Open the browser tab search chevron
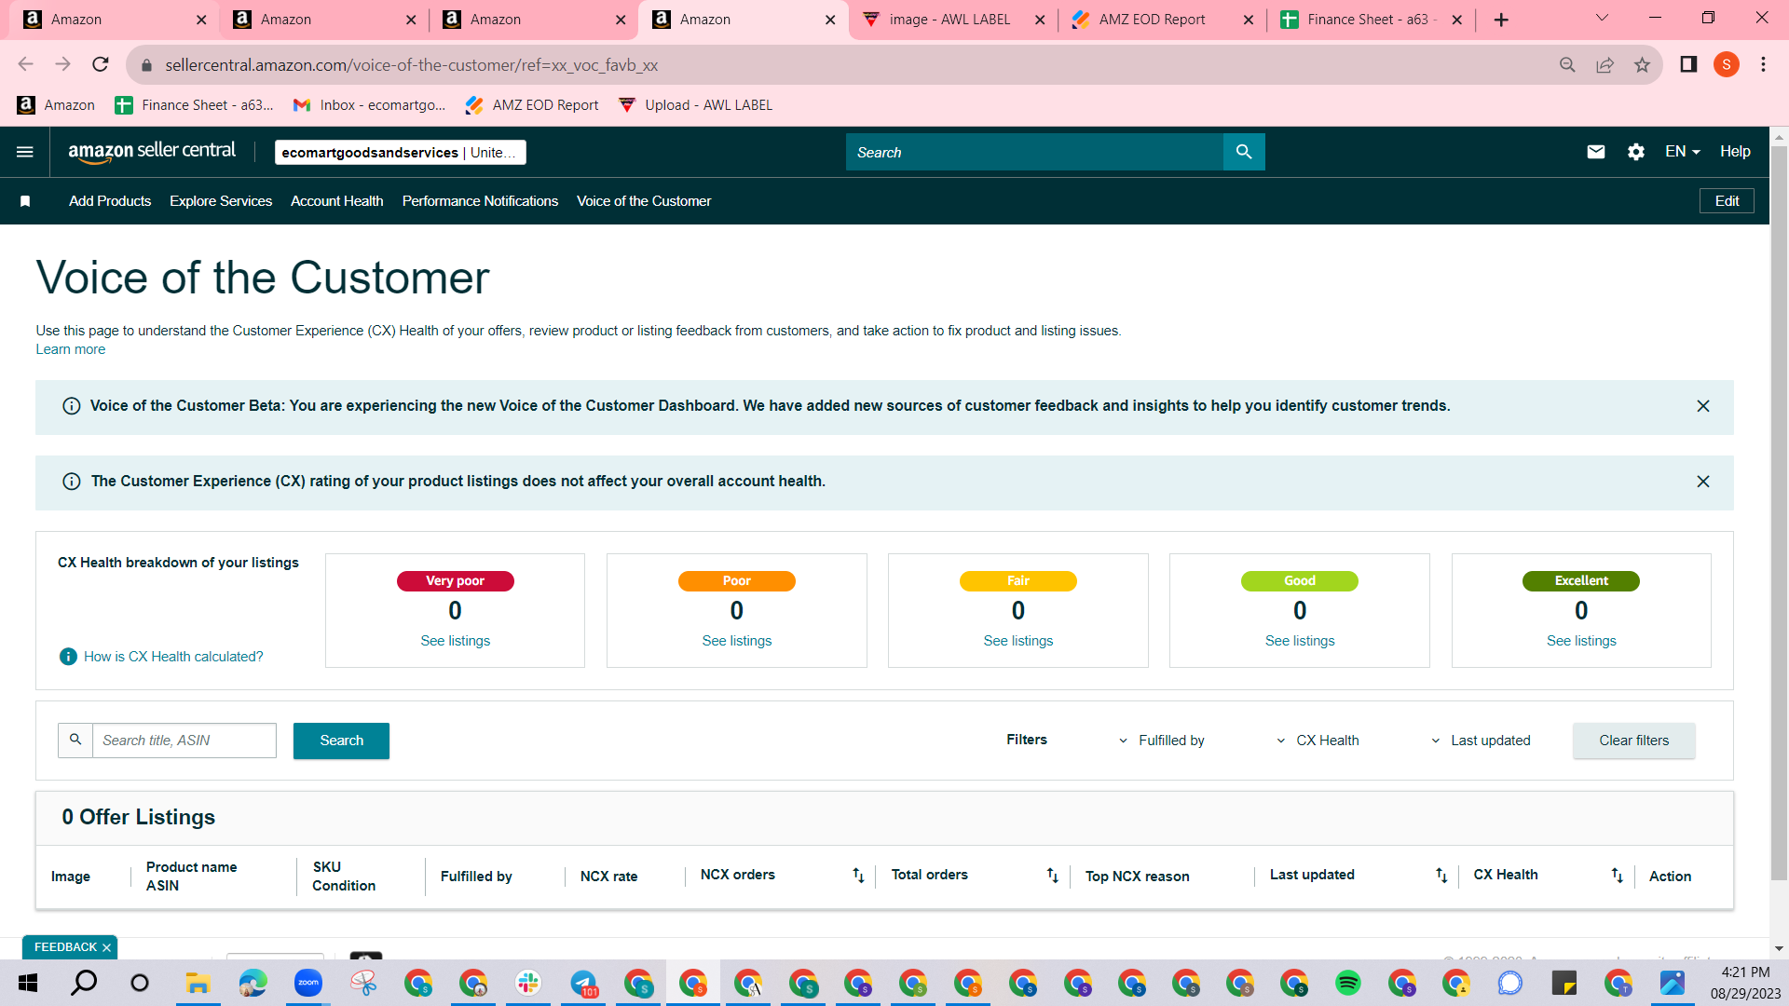The height and width of the screenshot is (1006, 1789). (1602, 19)
